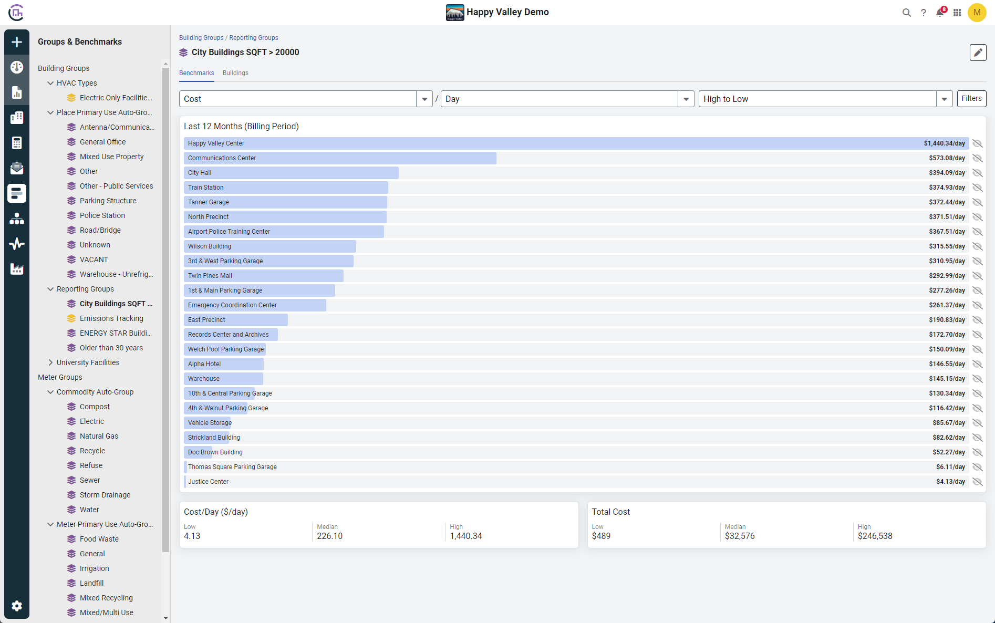Toggle visibility of the Justice Center row

tap(978, 481)
